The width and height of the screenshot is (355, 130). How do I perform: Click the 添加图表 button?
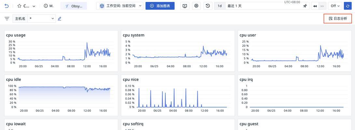[160, 6]
